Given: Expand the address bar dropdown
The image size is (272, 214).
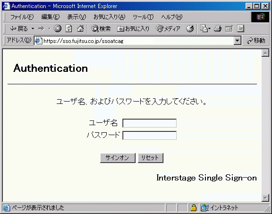Looking at the screenshot, I should click(x=238, y=41).
